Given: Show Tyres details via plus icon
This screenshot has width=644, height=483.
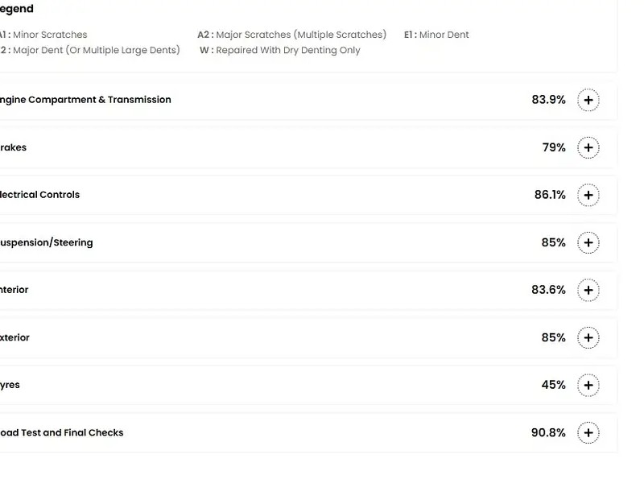Looking at the screenshot, I should pyautogui.click(x=588, y=386).
